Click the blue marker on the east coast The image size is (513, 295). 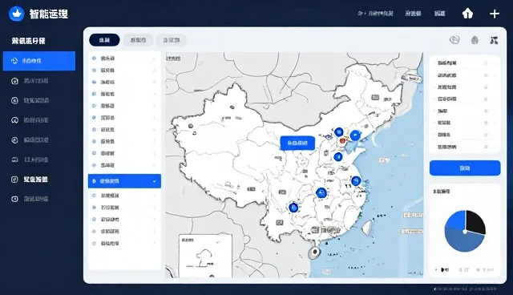click(356, 181)
